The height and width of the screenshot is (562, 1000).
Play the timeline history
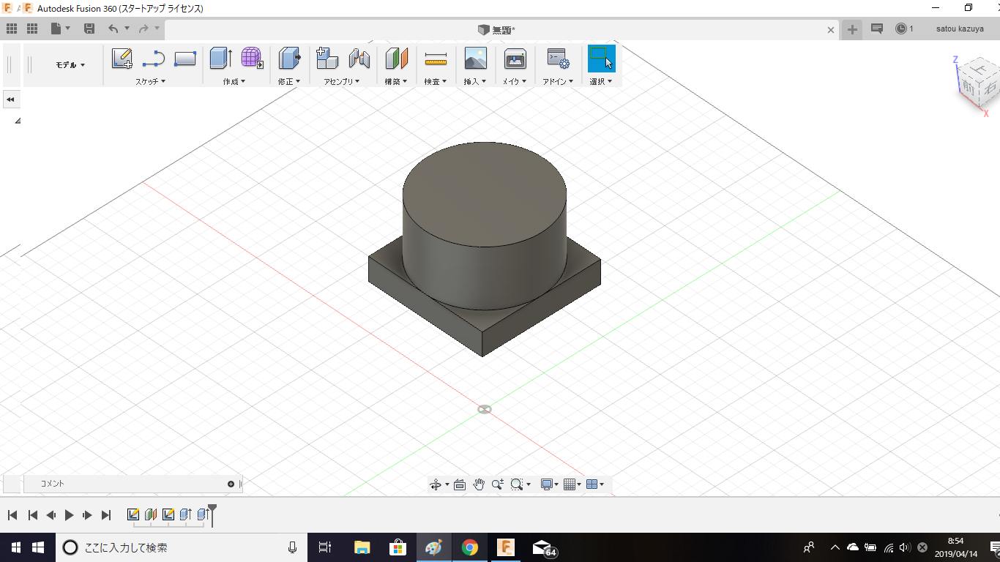70,515
